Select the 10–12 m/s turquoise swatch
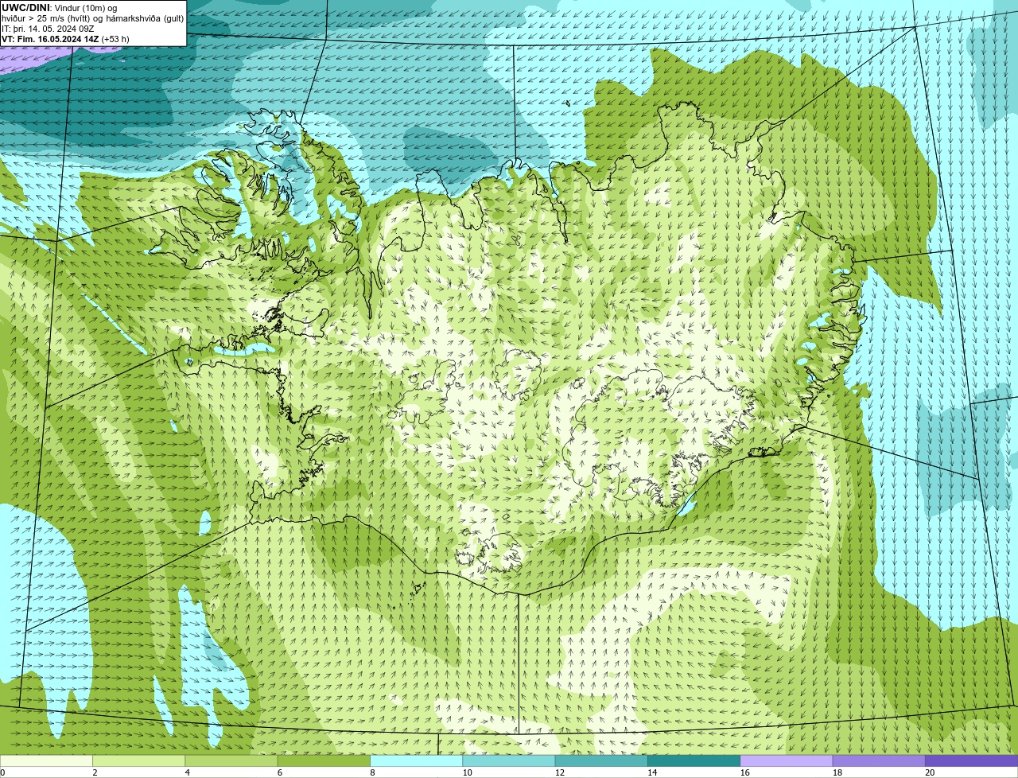 pyautogui.click(x=509, y=760)
